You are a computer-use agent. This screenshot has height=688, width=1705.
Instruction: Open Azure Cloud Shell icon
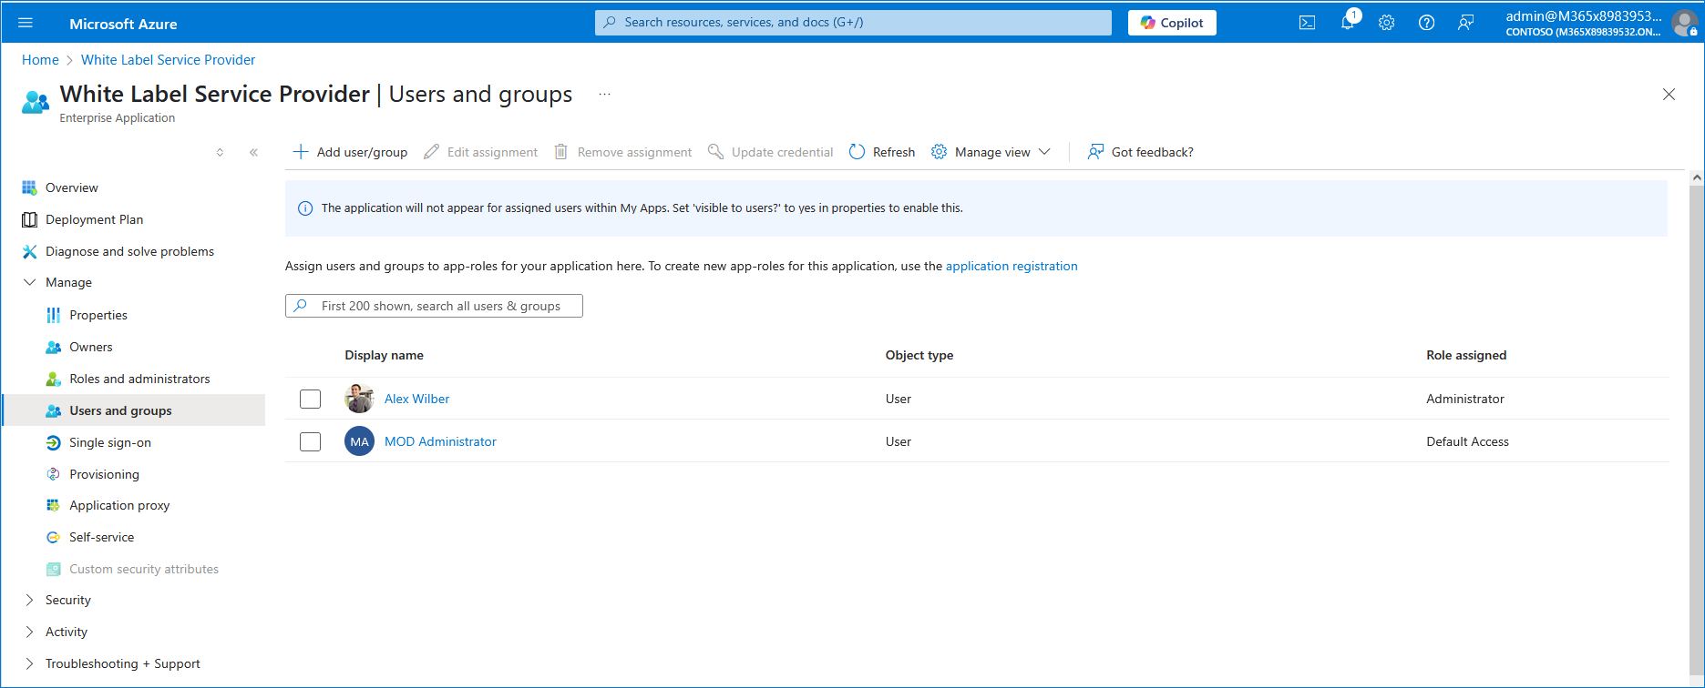[x=1307, y=23]
